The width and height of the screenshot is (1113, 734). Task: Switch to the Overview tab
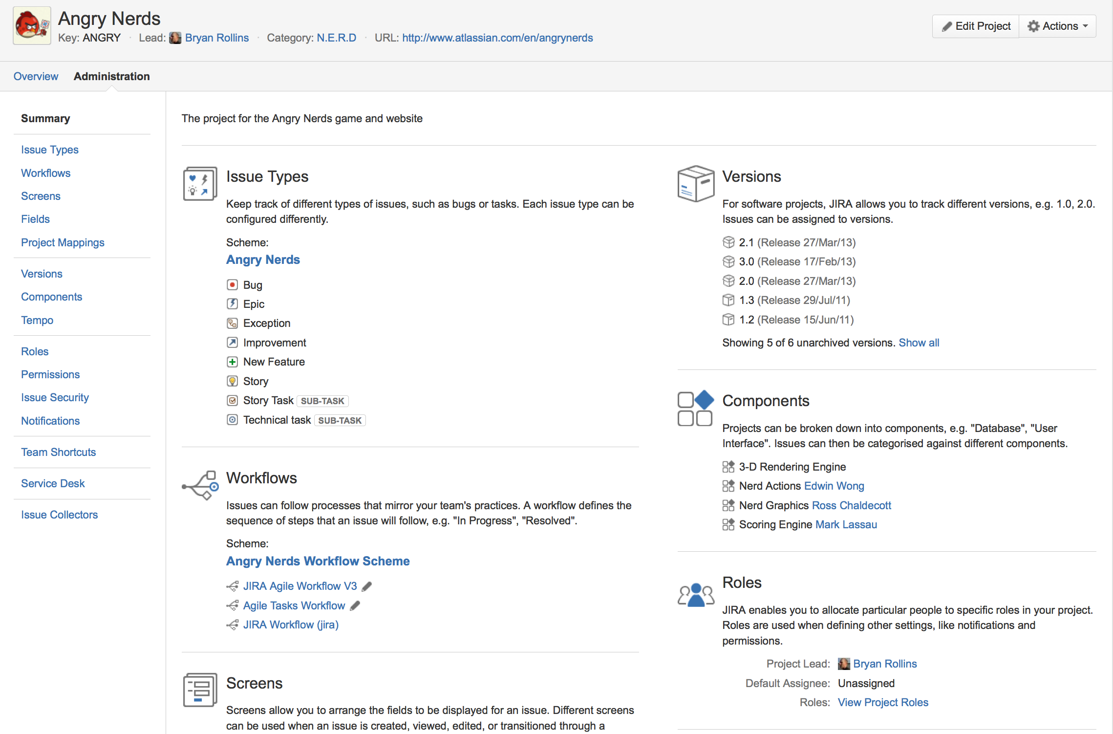tap(36, 76)
